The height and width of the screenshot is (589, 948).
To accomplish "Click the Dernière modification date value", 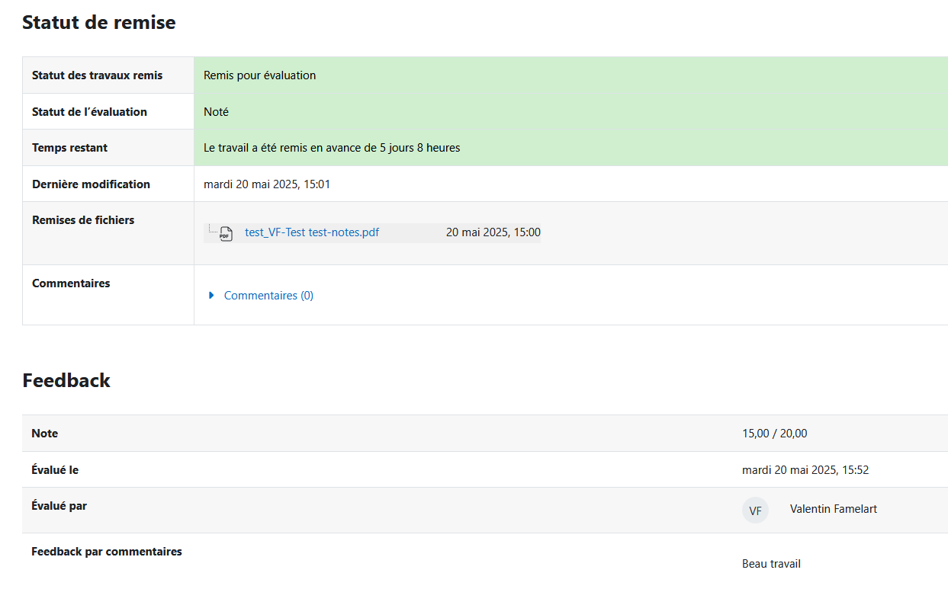I will (x=267, y=184).
